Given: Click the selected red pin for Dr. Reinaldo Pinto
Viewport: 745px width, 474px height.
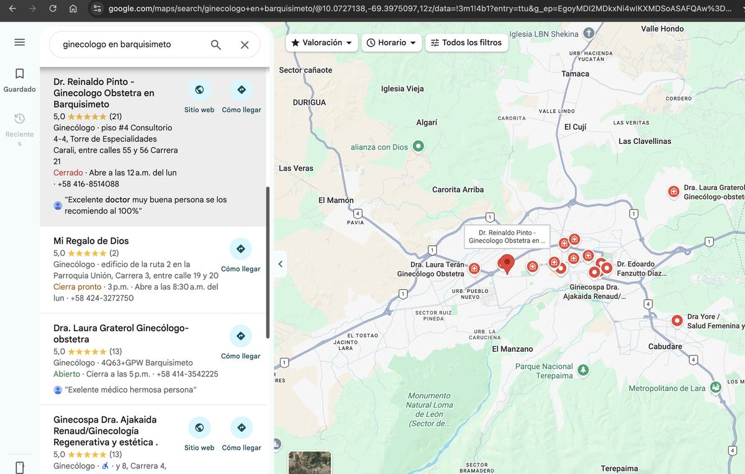Looking at the screenshot, I should tap(507, 264).
